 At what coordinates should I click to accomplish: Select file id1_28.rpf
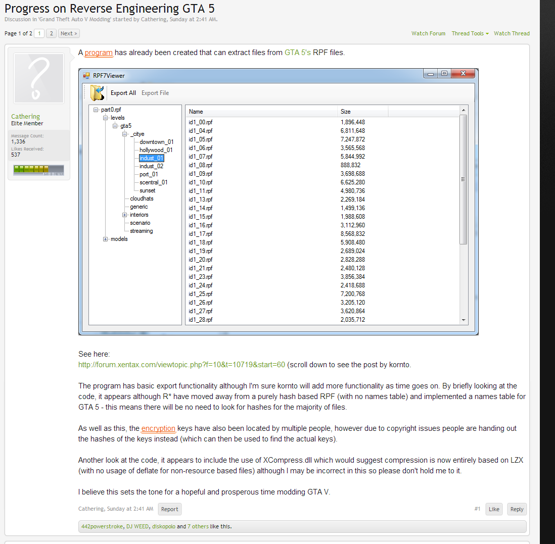[x=200, y=320]
